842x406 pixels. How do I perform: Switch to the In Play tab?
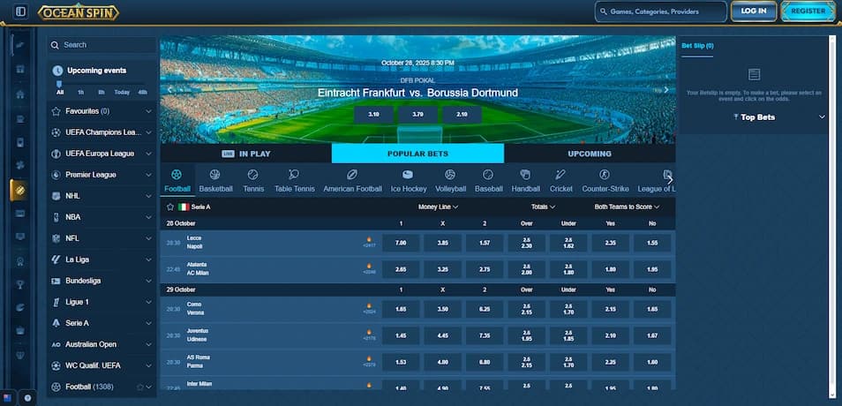tap(246, 154)
